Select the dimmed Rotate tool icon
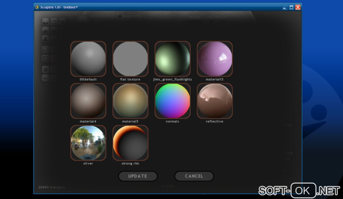 54,22
